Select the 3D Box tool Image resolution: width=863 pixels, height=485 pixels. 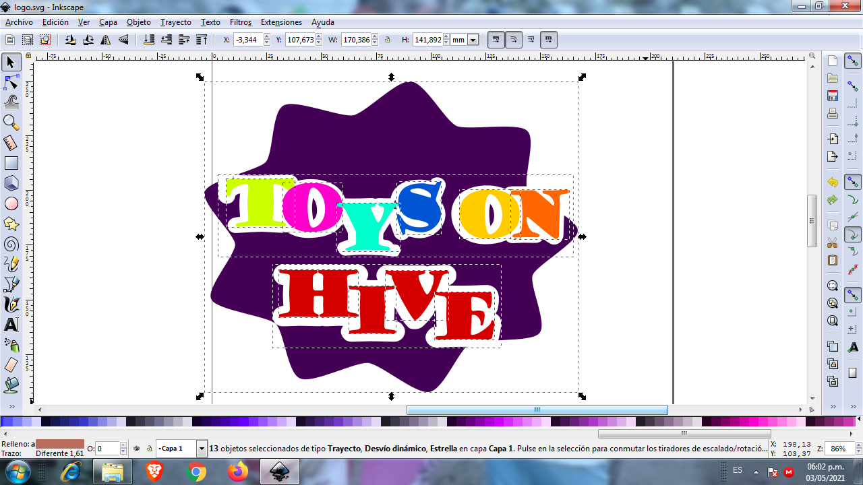coord(11,183)
